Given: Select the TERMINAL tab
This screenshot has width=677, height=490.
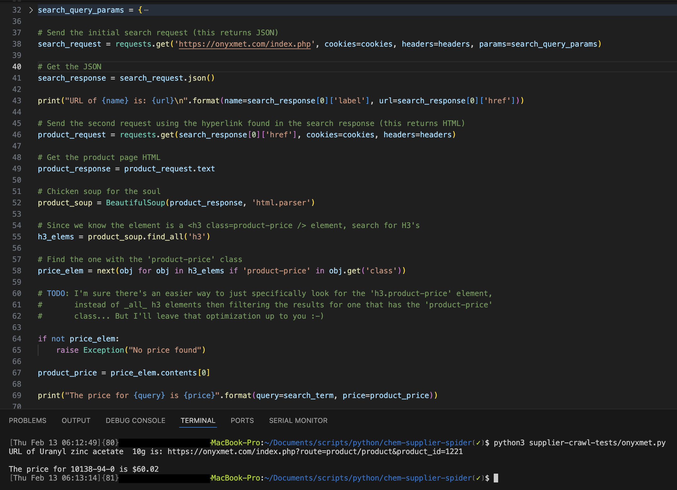Looking at the screenshot, I should 198,420.
